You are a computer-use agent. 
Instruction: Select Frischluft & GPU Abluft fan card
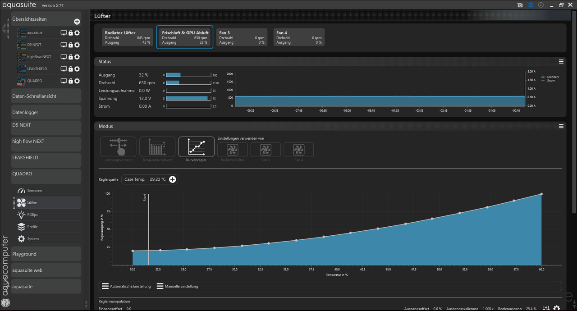[x=185, y=37]
